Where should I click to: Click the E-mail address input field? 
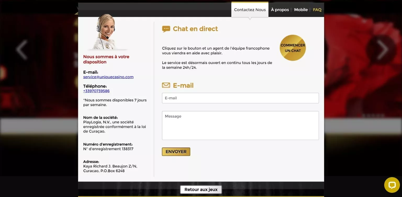pyautogui.click(x=240, y=98)
